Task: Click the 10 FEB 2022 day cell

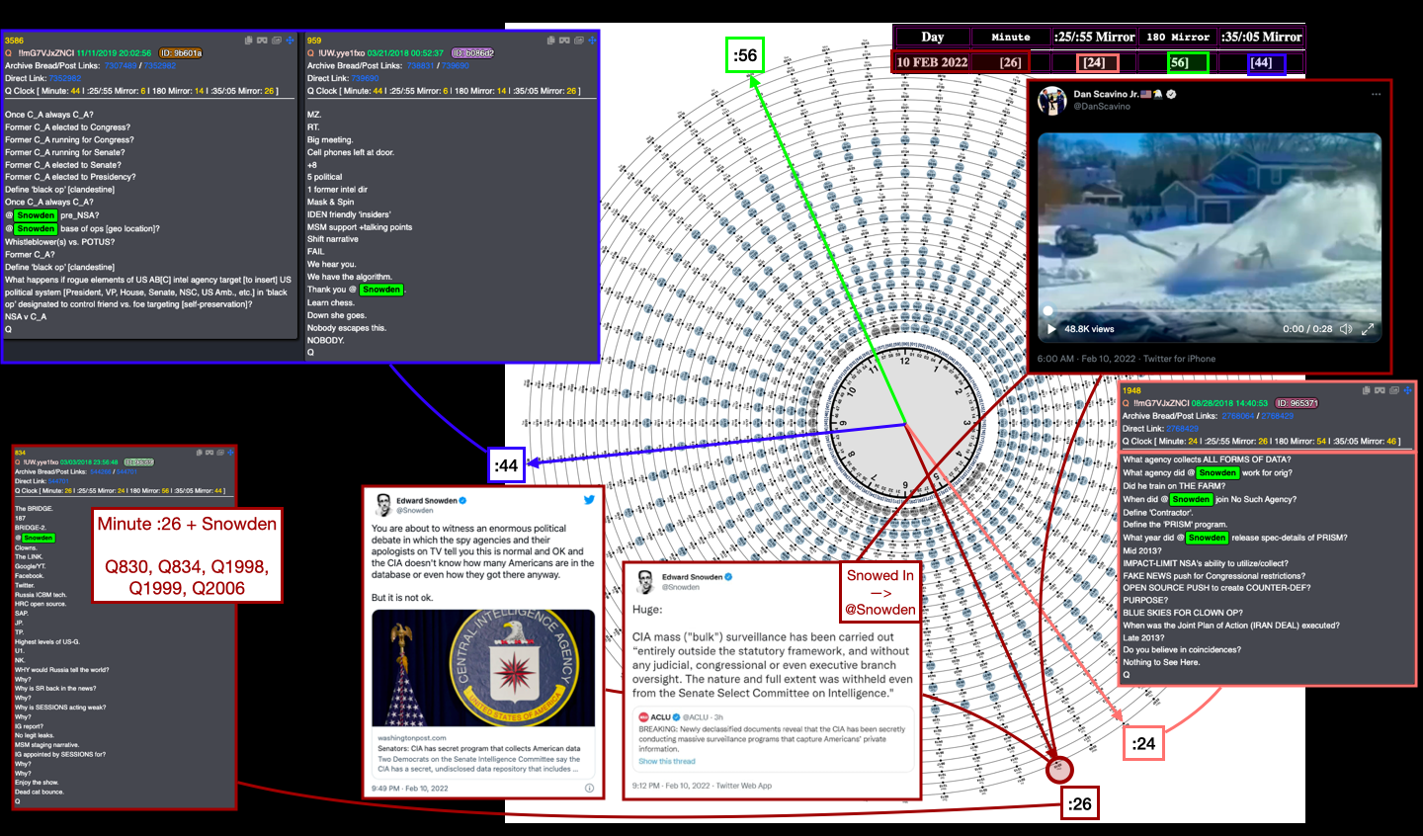Action: [932, 62]
